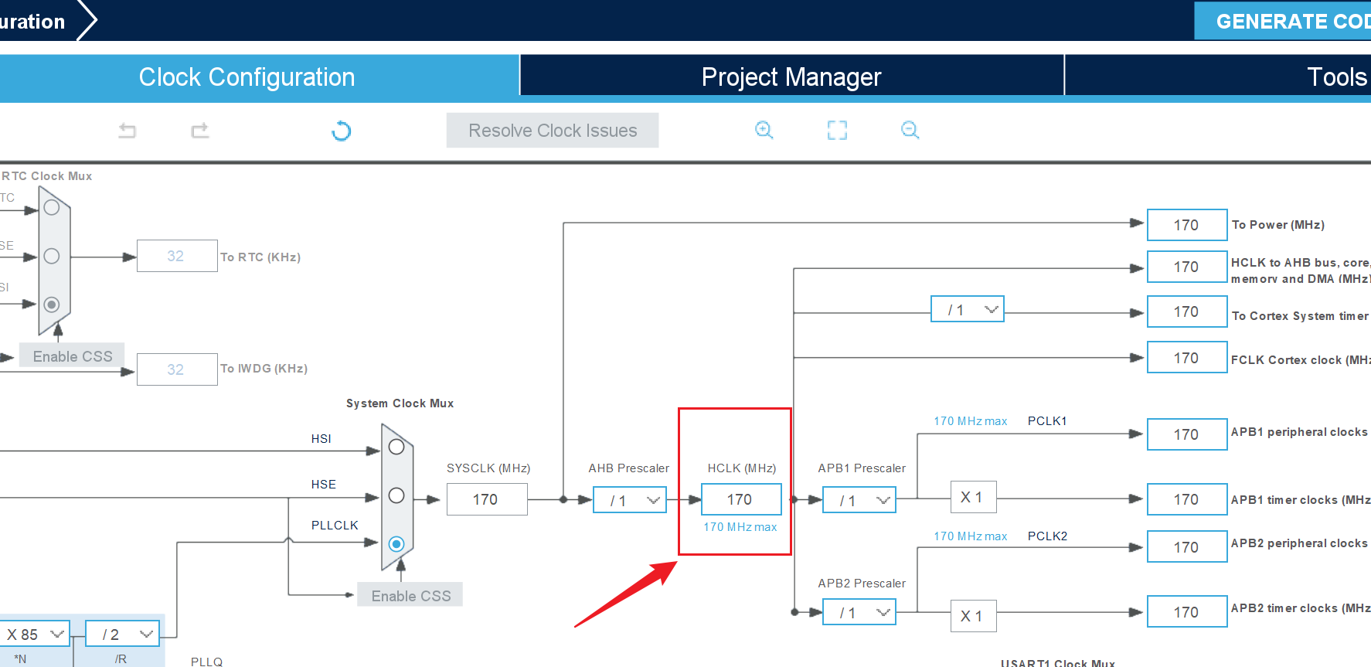
Task: Click the APB2 peripheral clocks value box
Action: coord(1187,546)
